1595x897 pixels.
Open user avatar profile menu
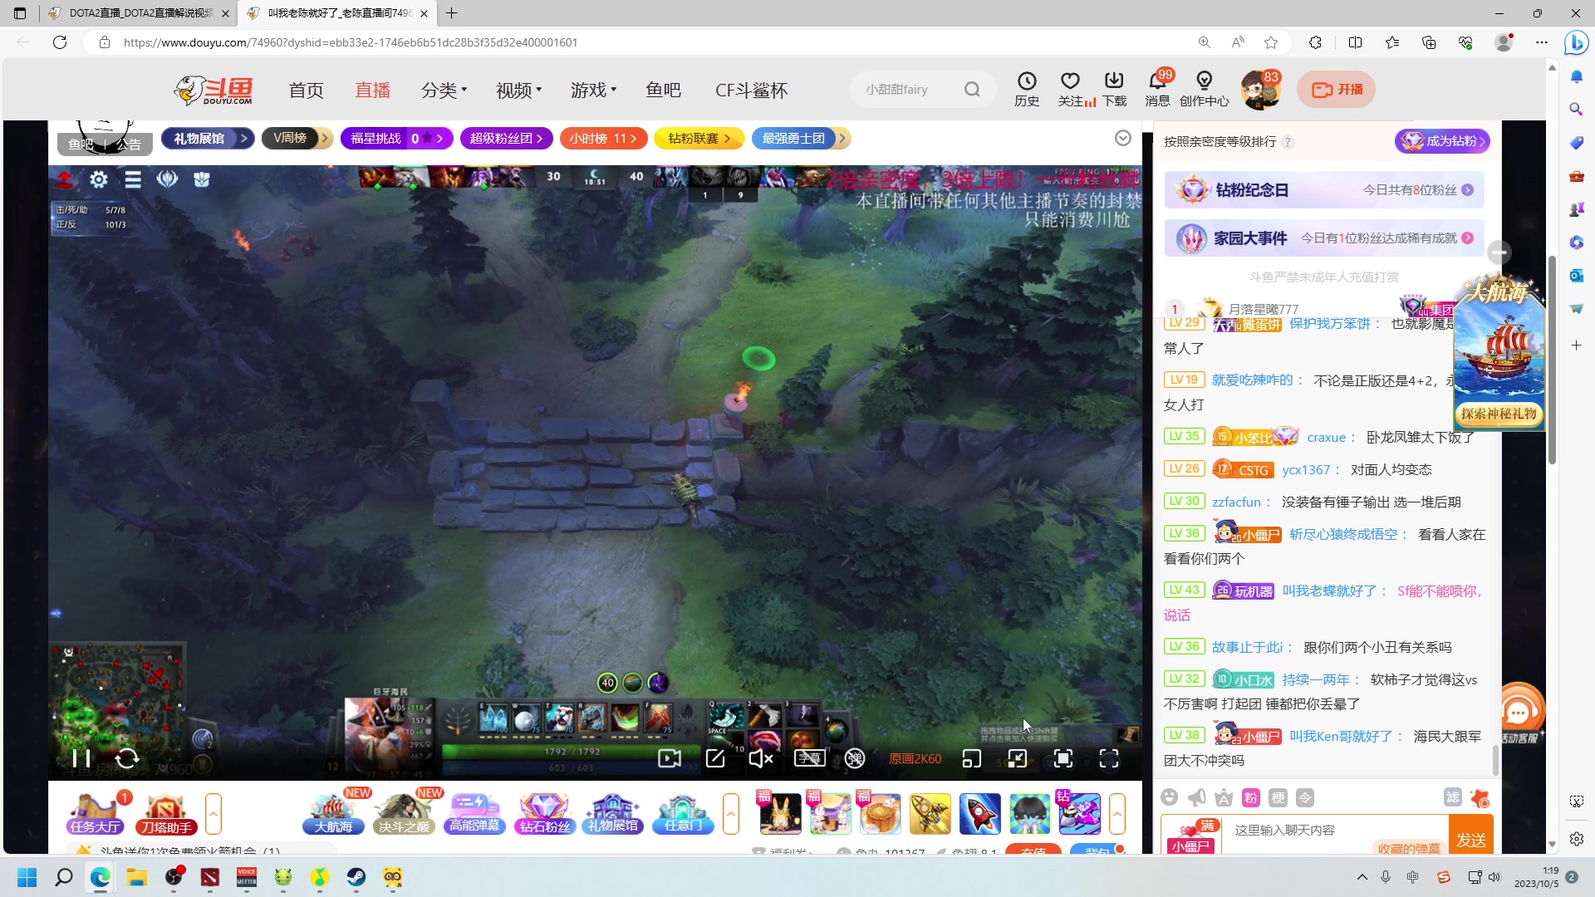point(1259,90)
